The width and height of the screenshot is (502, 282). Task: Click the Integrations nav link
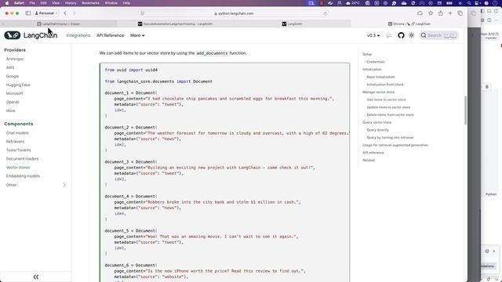click(x=78, y=35)
